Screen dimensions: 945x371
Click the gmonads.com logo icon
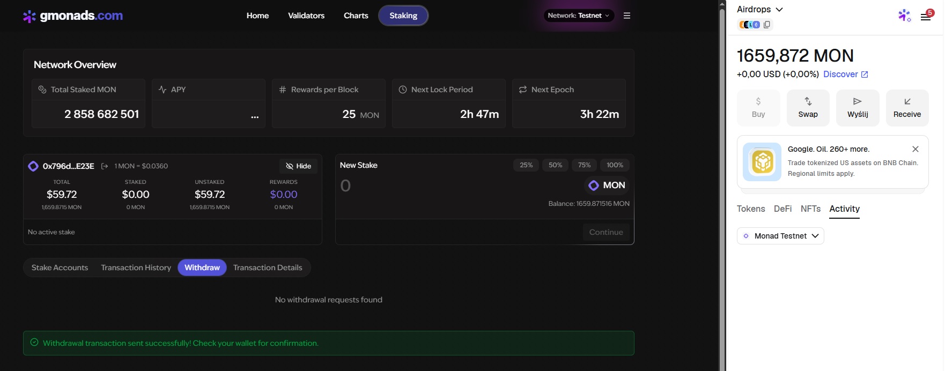(29, 16)
